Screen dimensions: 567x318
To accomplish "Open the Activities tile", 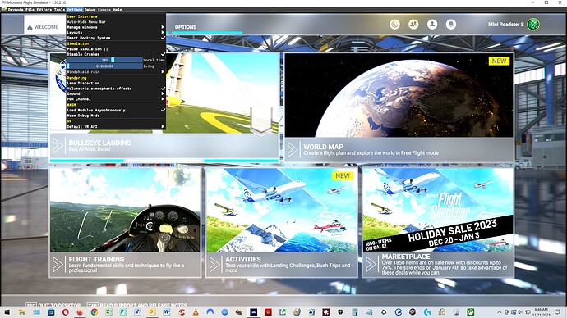I will [281, 222].
